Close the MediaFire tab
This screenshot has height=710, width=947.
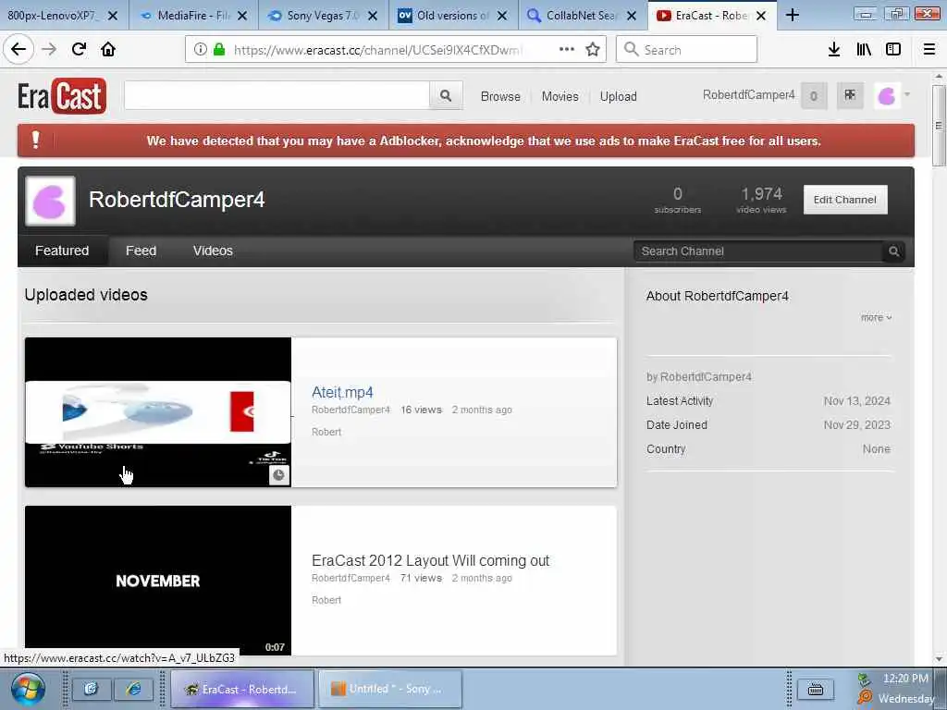pos(242,16)
